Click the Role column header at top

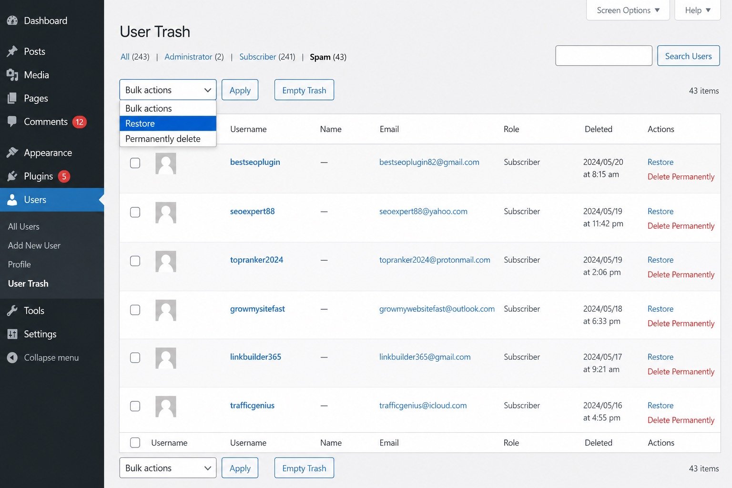(x=511, y=129)
